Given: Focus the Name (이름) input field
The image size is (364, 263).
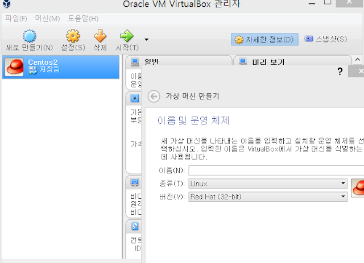Looking at the screenshot, I should pyautogui.click(x=276, y=170).
